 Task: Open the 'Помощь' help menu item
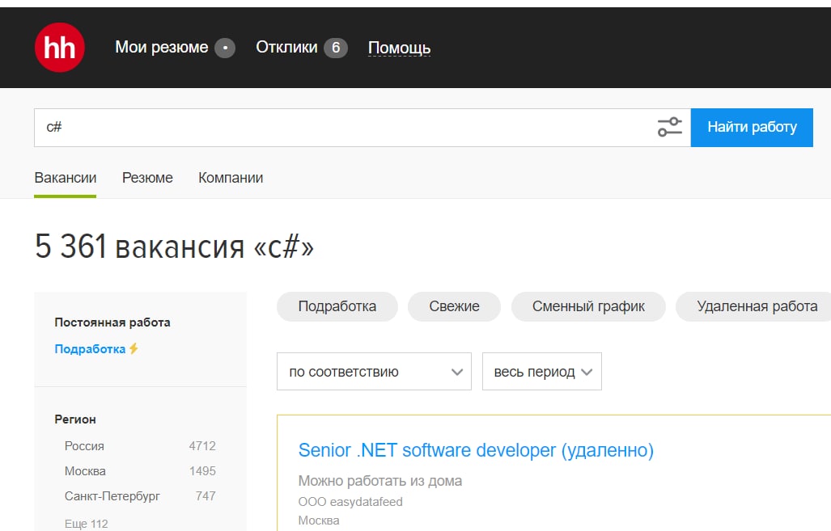399,48
